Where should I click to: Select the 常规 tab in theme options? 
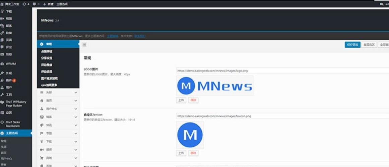(49, 44)
